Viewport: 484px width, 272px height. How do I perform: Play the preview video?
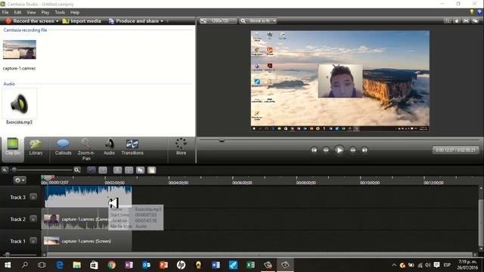pyautogui.click(x=340, y=150)
